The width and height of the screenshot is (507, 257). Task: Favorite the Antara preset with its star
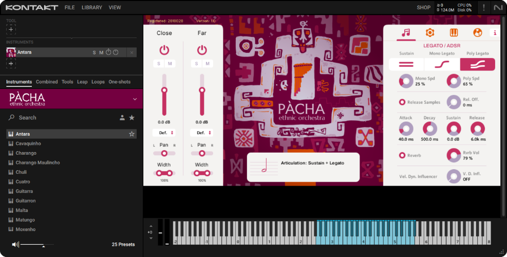[132, 134]
